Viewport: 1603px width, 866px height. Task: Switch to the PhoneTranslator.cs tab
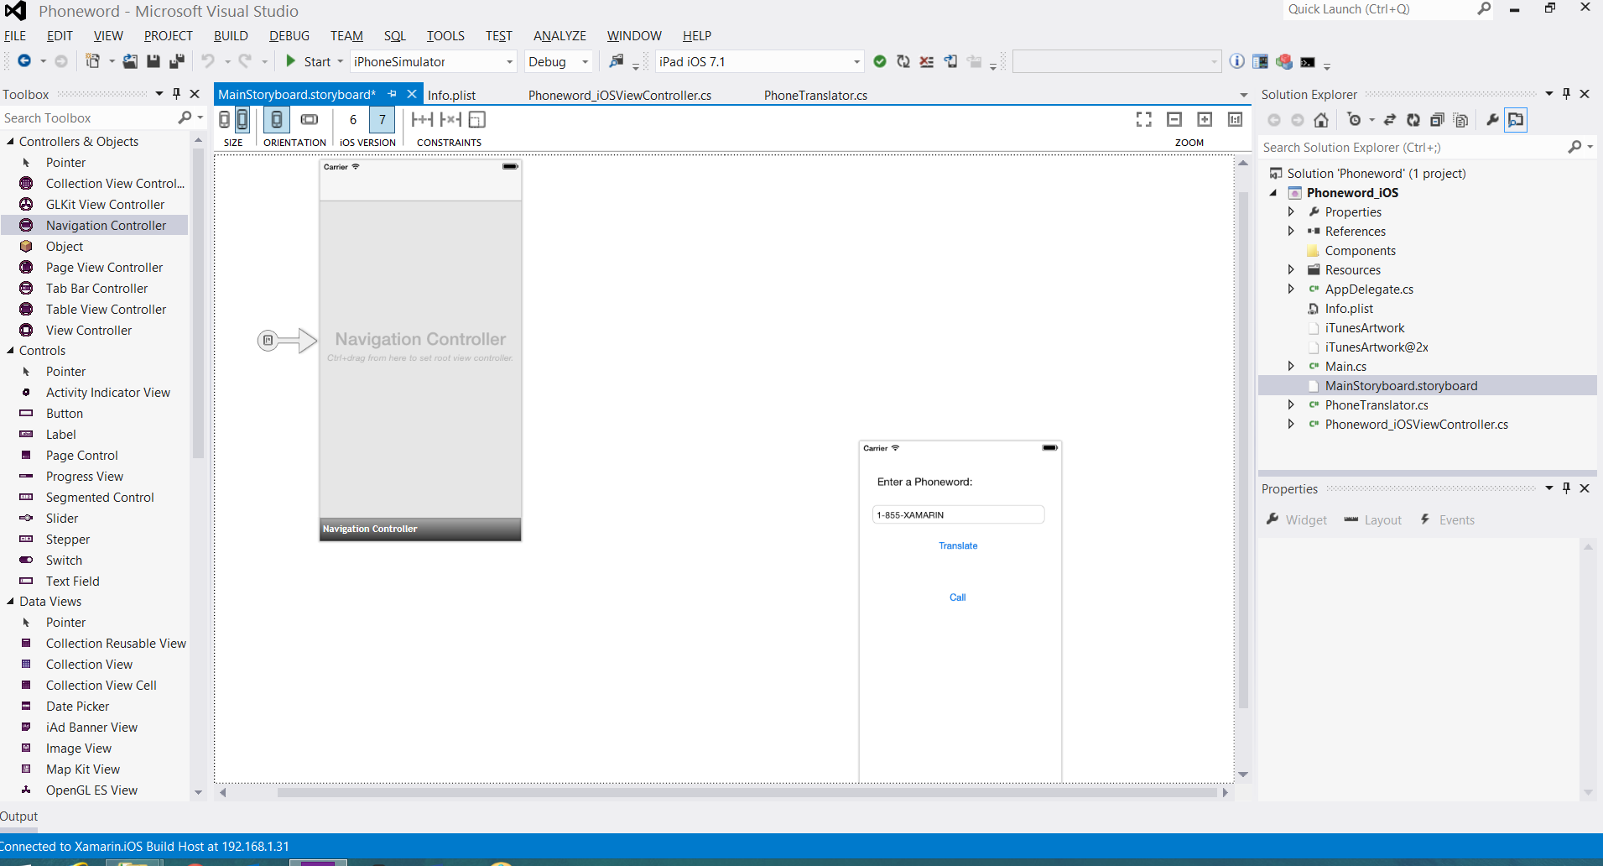815,96
